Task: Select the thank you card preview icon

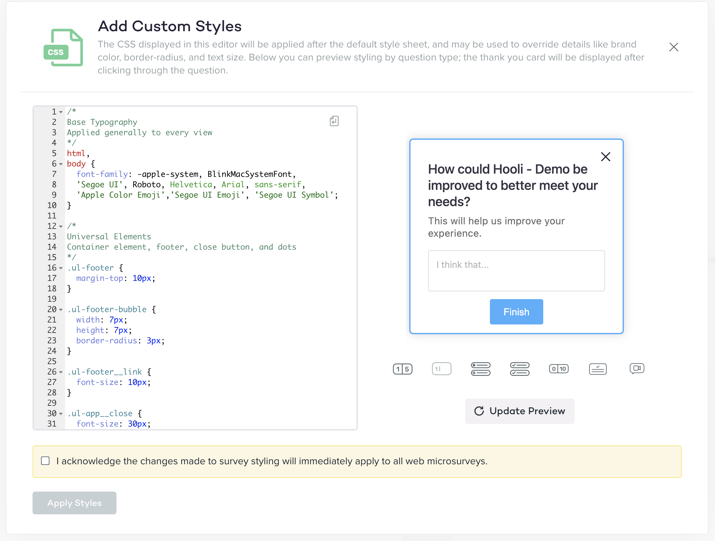Action: coord(598,369)
